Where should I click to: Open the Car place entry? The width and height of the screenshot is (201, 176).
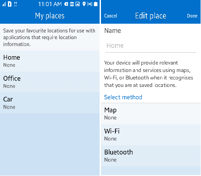pyautogui.click(x=50, y=103)
